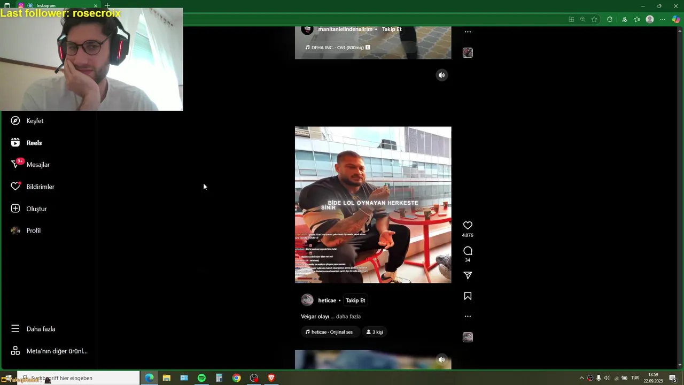The width and height of the screenshot is (684, 385).
Task: Open Spotify from the taskbar
Action: pyautogui.click(x=201, y=378)
